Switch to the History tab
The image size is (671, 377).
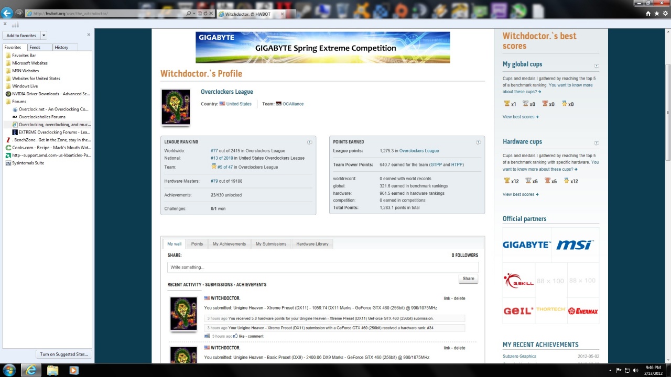(x=61, y=47)
